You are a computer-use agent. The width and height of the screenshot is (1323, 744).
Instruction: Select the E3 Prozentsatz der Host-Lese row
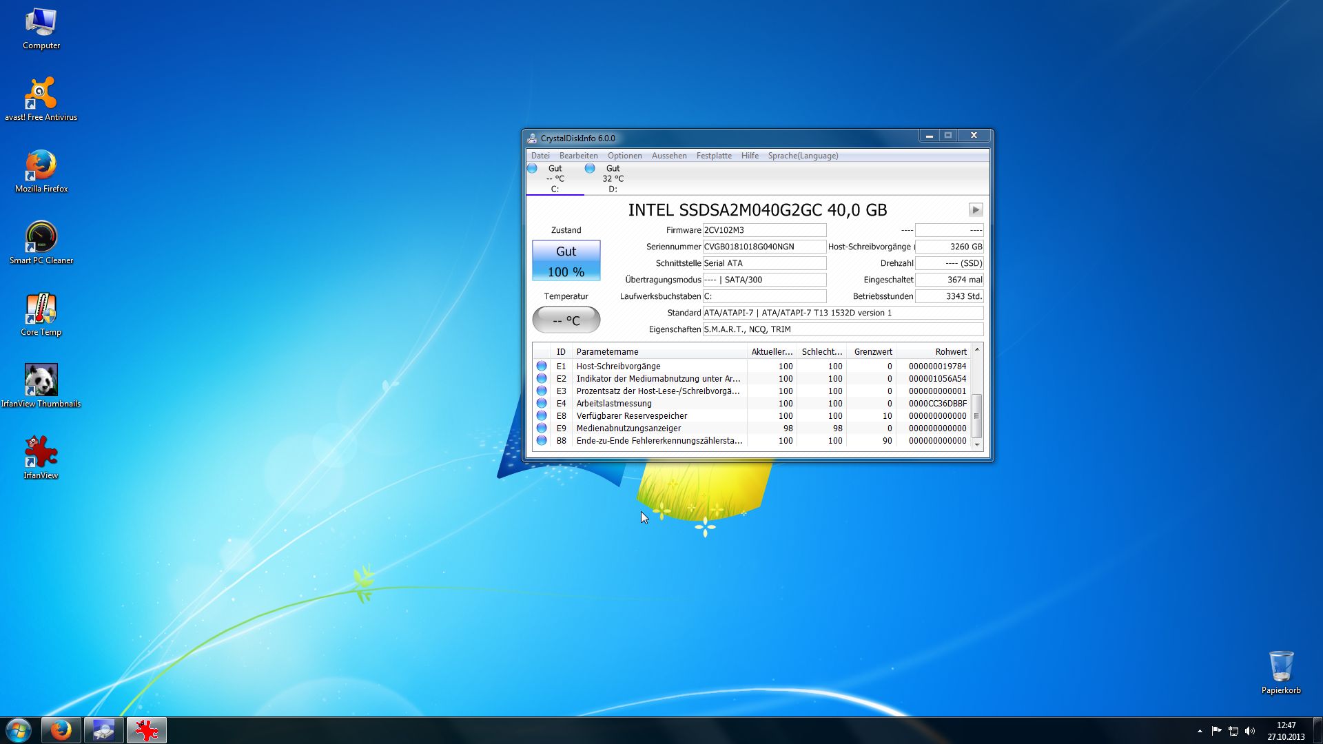click(752, 391)
